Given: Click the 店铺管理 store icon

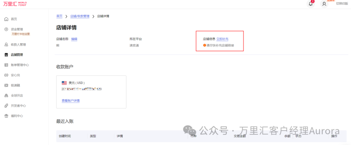Looking at the screenshot, I should [x=6, y=55].
